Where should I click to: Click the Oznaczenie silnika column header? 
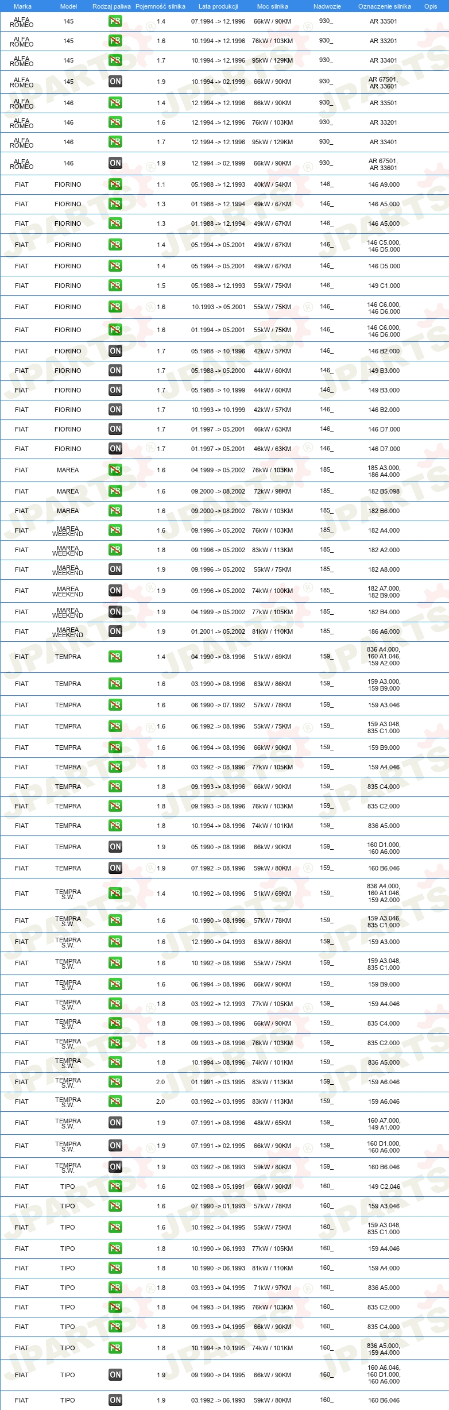click(x=385, y=6)
